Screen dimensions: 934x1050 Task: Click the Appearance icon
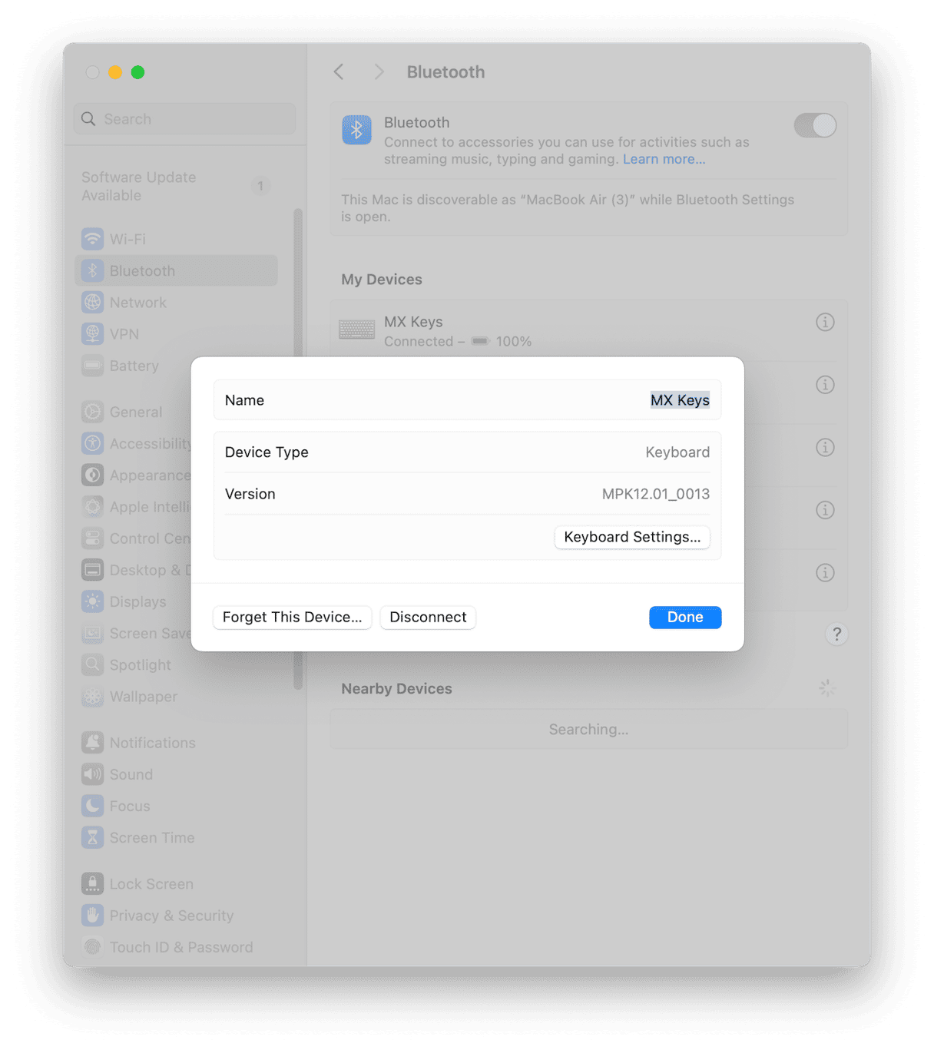(x=92, y=475)
